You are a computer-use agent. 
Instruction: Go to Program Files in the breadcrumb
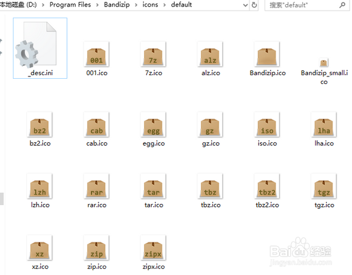(70, 5)
